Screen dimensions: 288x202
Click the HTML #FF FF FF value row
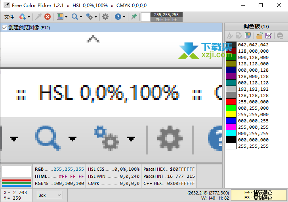pyautogui.click(x=59, y=176)
